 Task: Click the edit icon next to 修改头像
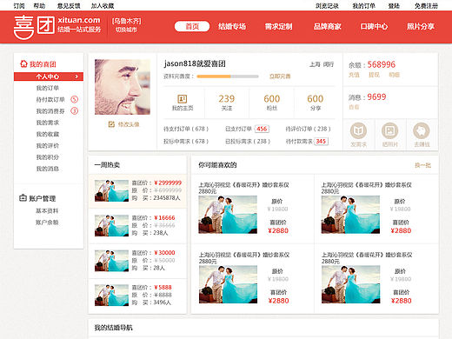pos(111,124)
